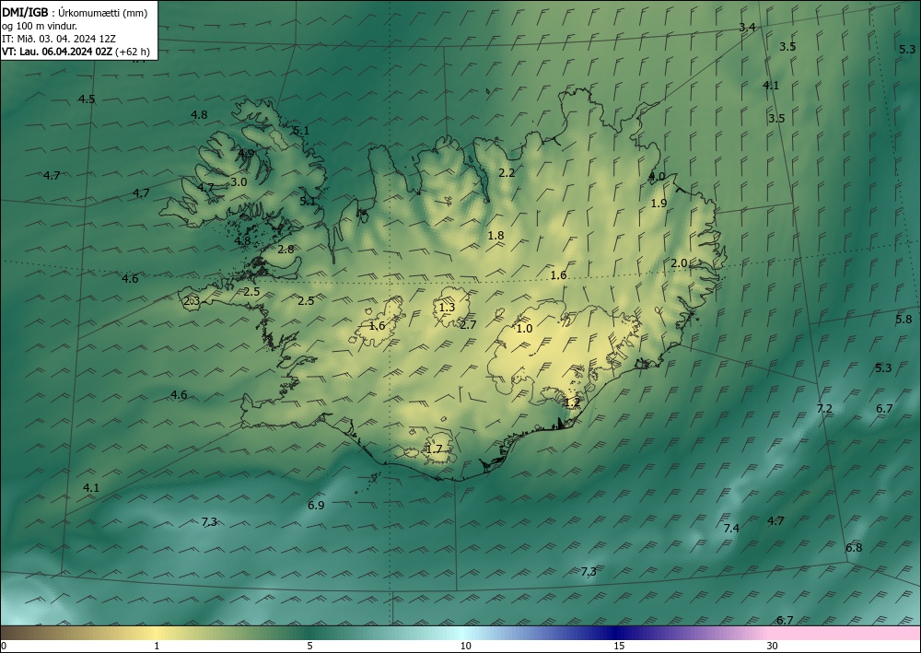Image resolution: width=921 pixels, height=653 pixels.
Task: Select the 2.3 value on Snæfellsnes tip
Action: pyautogui.click(x=192, y=301)
